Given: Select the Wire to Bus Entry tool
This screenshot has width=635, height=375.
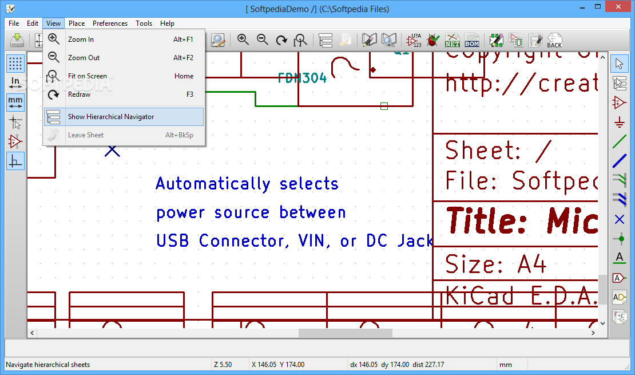Looking at the screenshot, I should [619, 180].
